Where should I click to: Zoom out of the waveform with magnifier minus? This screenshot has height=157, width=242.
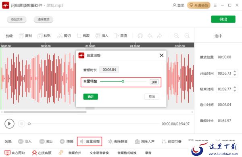(187, 36)
